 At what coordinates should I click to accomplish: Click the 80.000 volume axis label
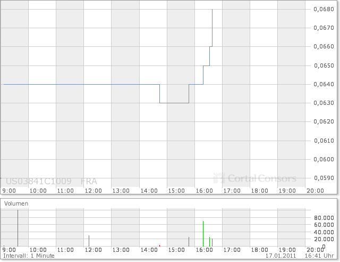click(x=324, y=218)
